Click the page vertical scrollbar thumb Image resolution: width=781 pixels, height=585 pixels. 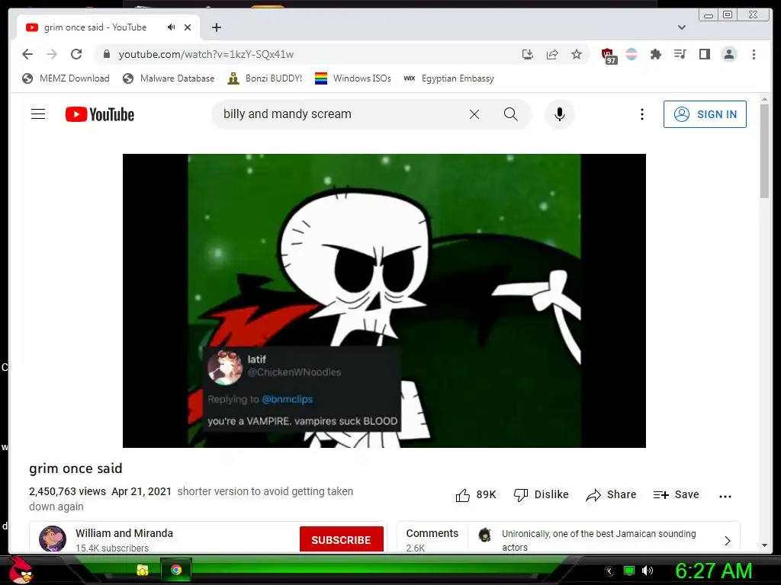(764, 150)
